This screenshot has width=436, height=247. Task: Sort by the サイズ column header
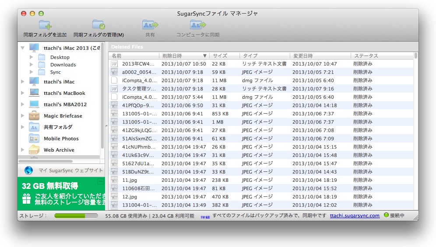225,56
